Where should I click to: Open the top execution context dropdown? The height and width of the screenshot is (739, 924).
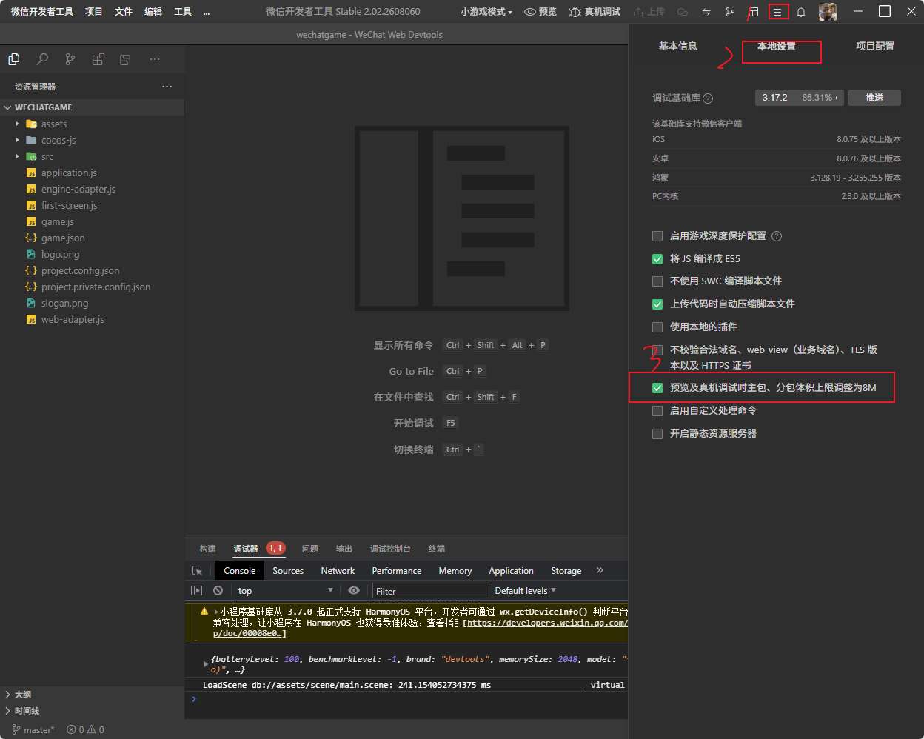[285, 591]
